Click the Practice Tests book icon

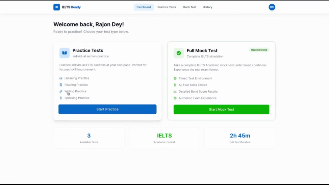tap(64, 53)
